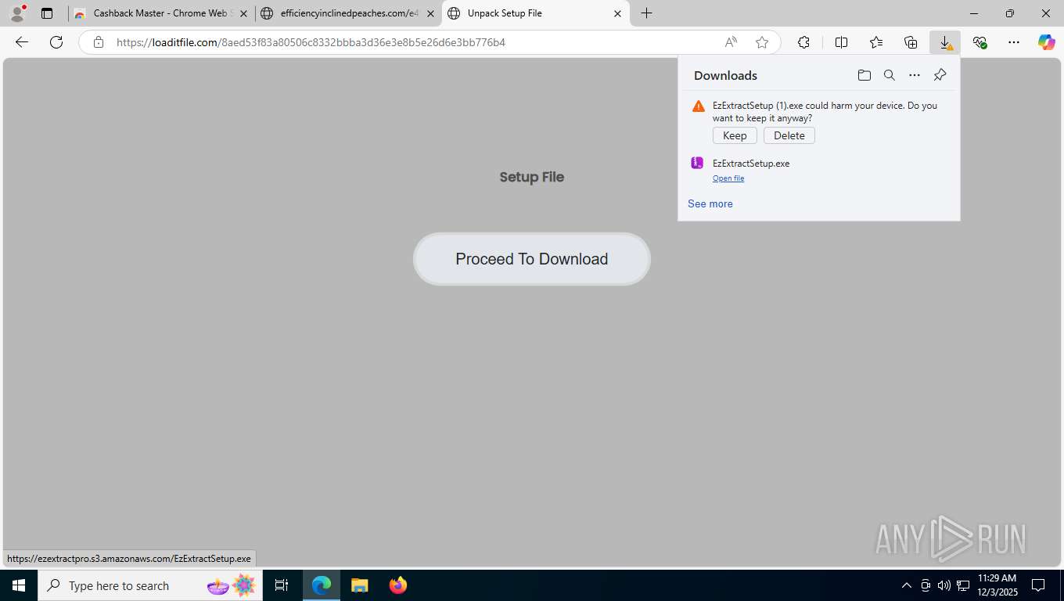Show hidden system tray icons
Viewport: 1064px width, 601px height.
[x=907, y=585]
